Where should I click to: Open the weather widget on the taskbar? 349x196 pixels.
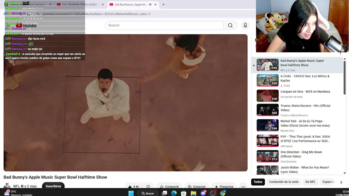tap(18, 193)
